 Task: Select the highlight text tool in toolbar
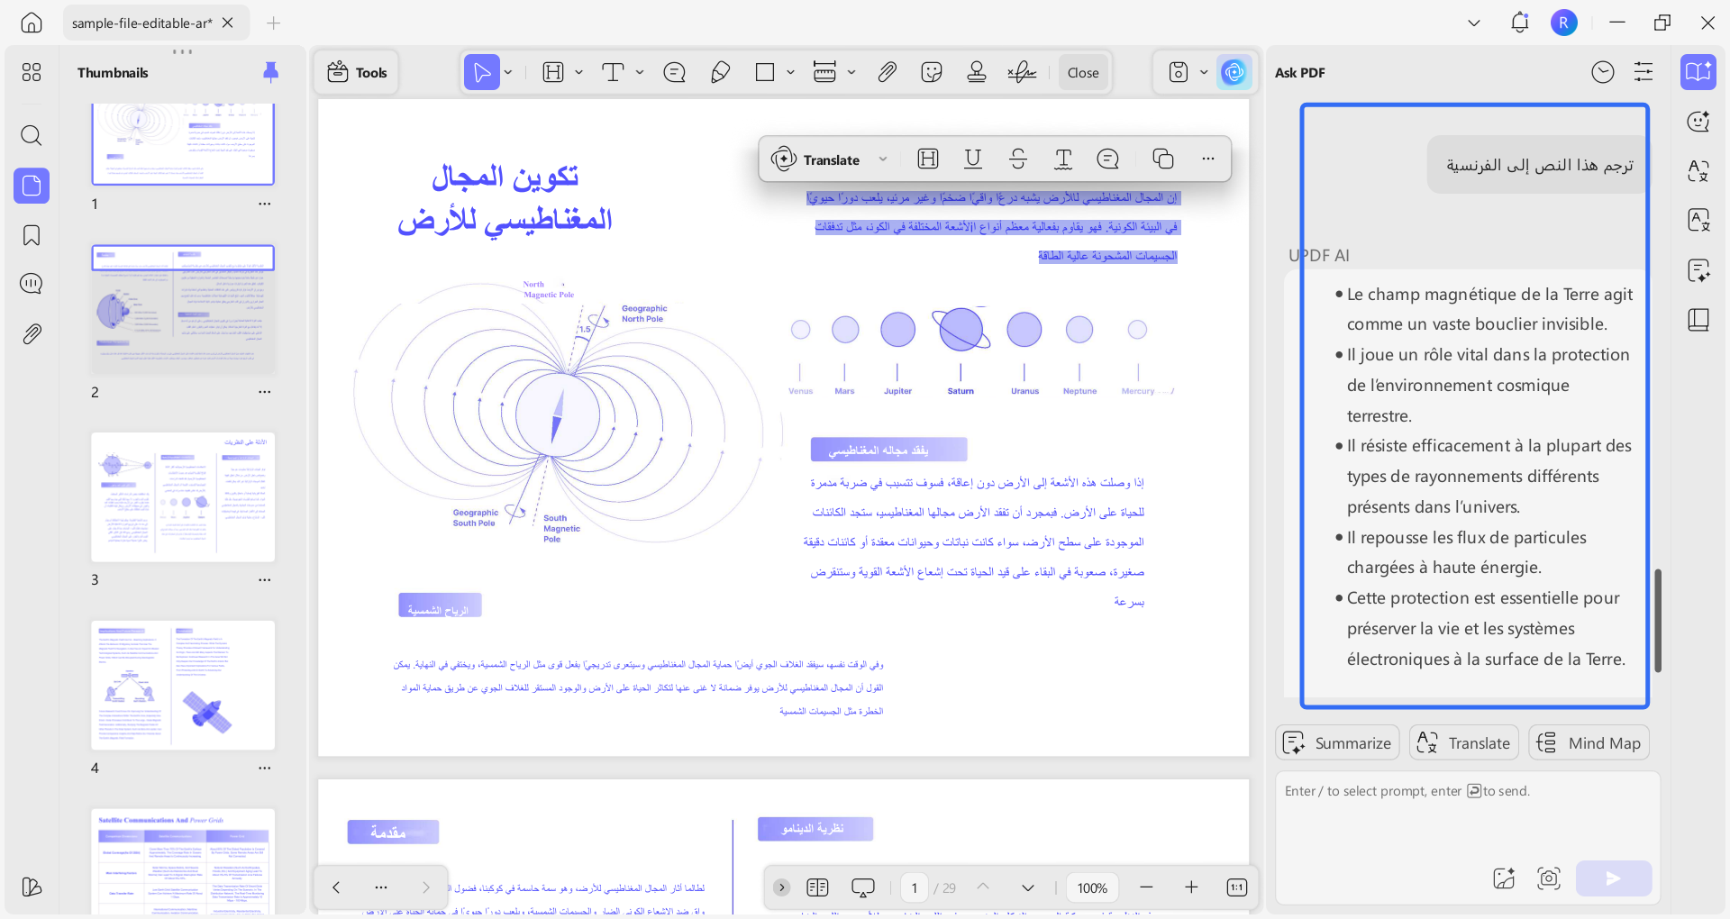[x=553, y=72]
